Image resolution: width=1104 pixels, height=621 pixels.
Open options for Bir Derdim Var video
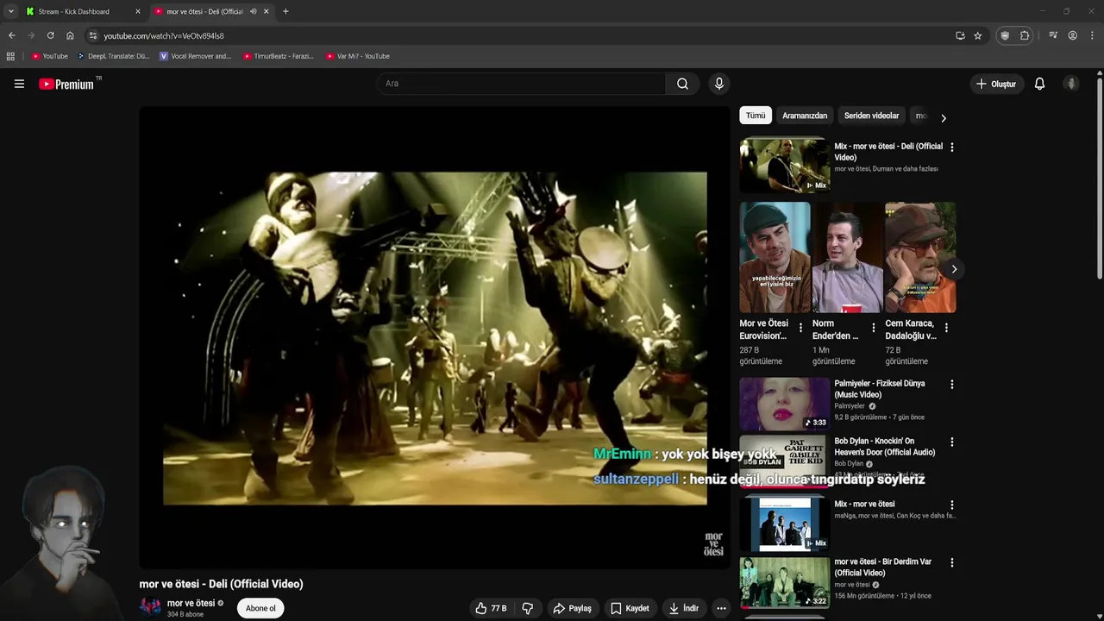951,563
